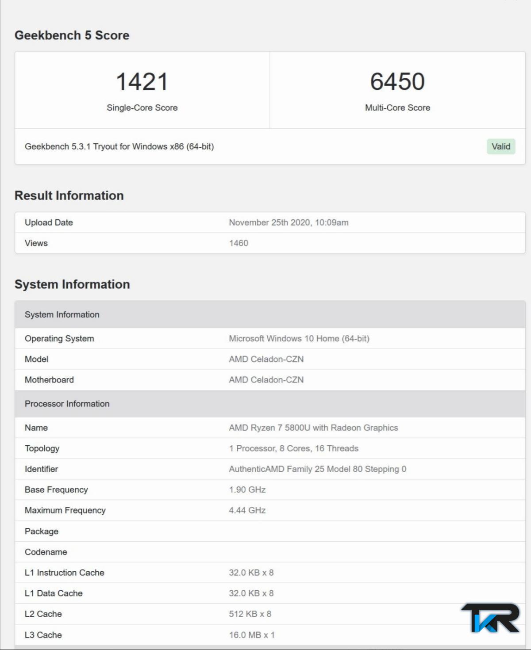This screenshot has width=531, height=650.
Task: Select the AMD Ryzen 7 5800U processor name
Action: coord(313,428)
